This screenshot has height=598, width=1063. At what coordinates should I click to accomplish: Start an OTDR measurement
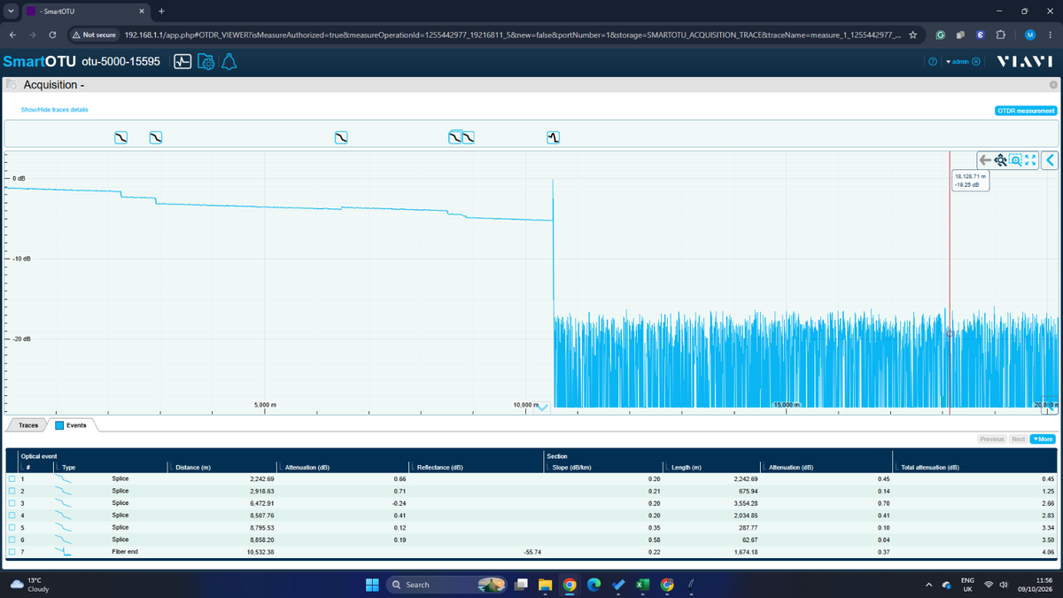[1026, 111]
